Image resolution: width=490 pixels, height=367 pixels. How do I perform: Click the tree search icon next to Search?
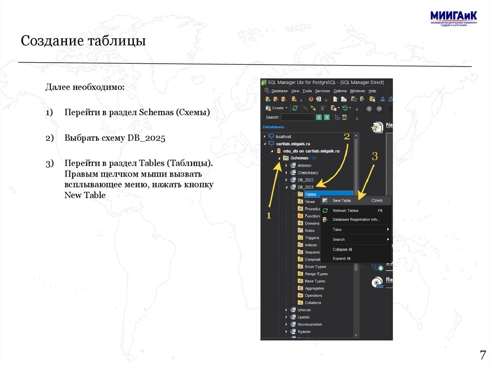[337, 117]
